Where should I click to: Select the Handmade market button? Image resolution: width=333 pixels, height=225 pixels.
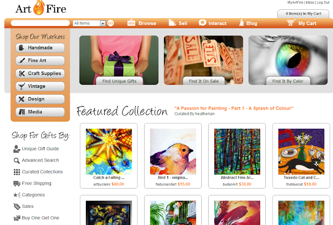point(40,48)
